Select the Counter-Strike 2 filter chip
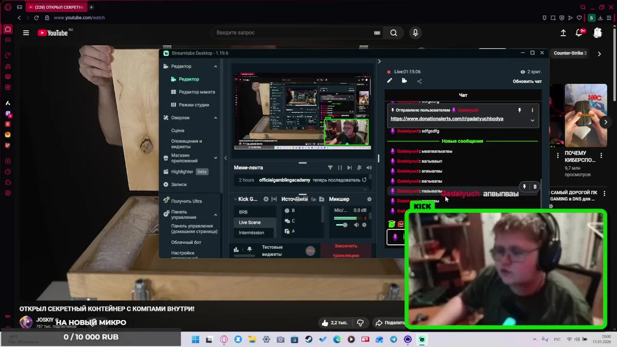 (x=570, y=53)
